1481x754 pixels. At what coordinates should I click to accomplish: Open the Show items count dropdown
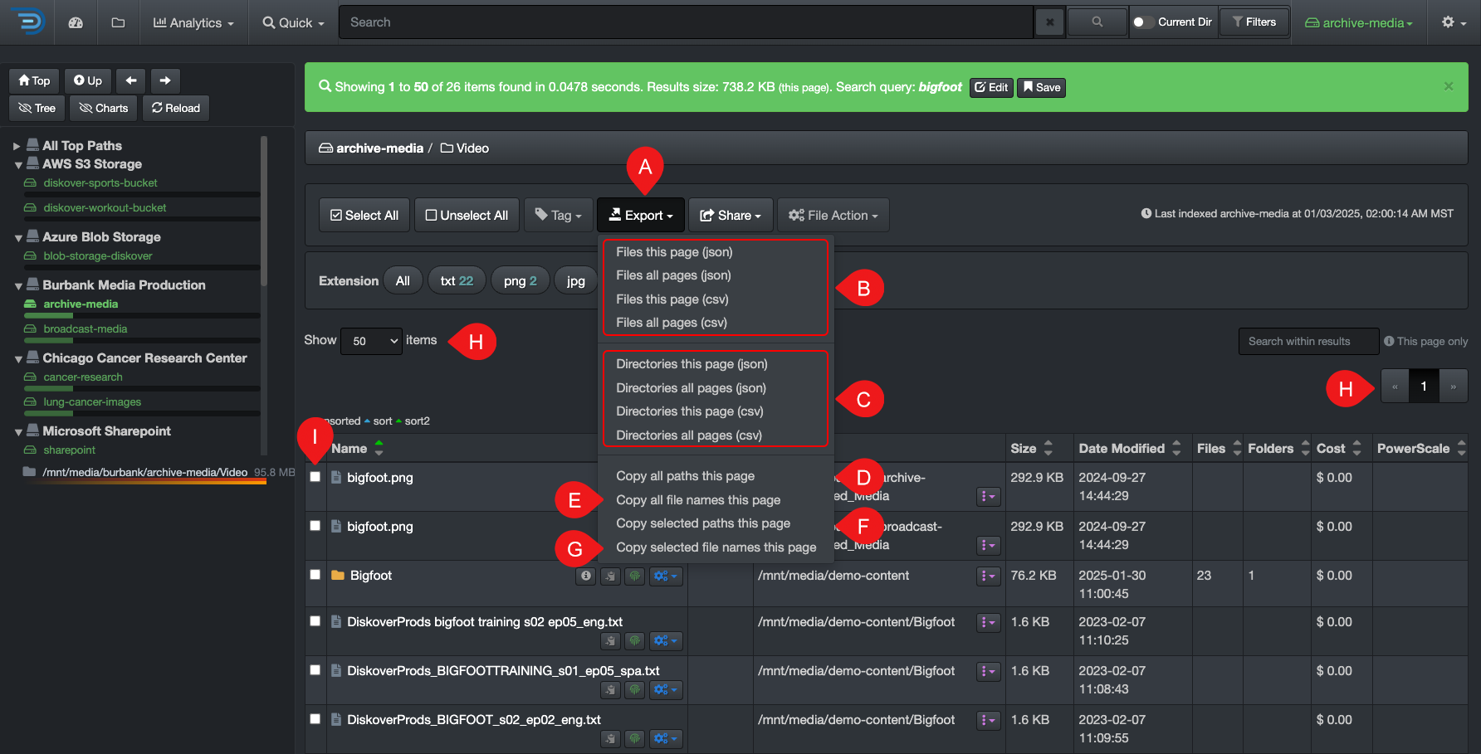coord(371,340)
